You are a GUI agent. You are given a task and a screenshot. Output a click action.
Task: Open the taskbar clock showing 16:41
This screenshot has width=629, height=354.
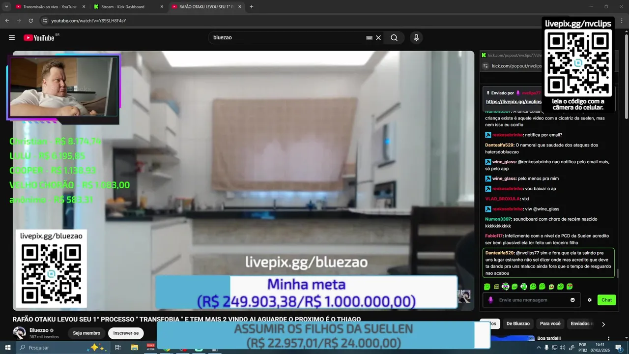[600, 348]
